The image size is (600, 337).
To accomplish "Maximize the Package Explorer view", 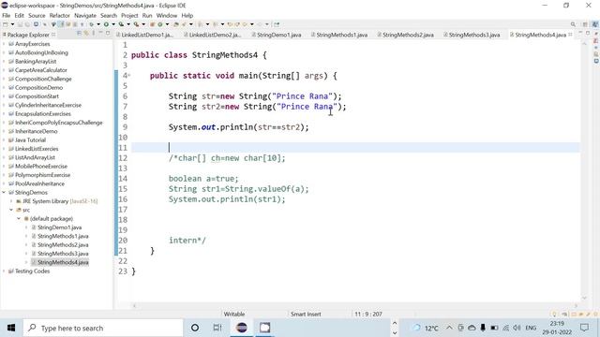I will [108, 34].
